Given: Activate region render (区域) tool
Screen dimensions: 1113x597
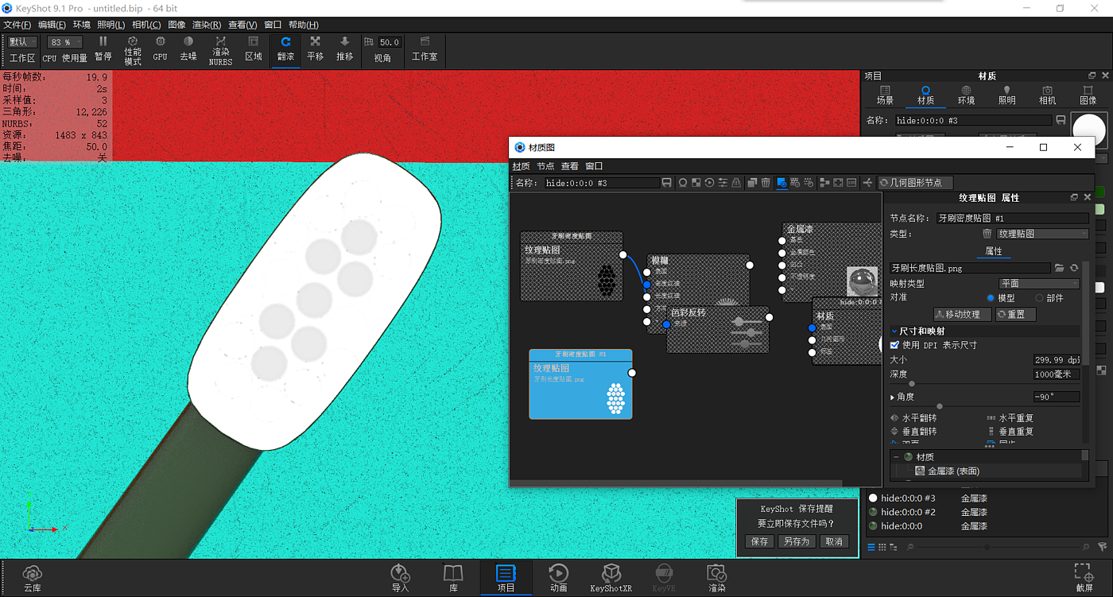Looking at the screenshot, I should point(254,48).
